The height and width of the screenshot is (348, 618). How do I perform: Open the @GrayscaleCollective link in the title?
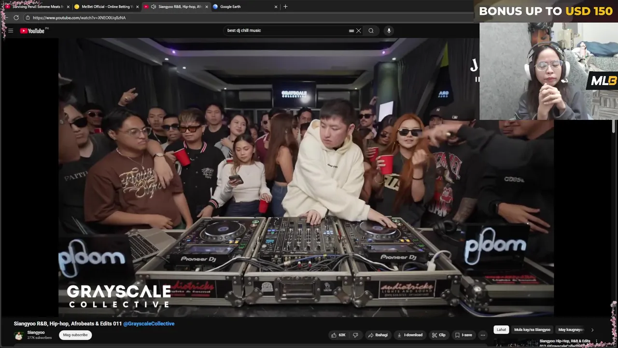tap(149, 324)
